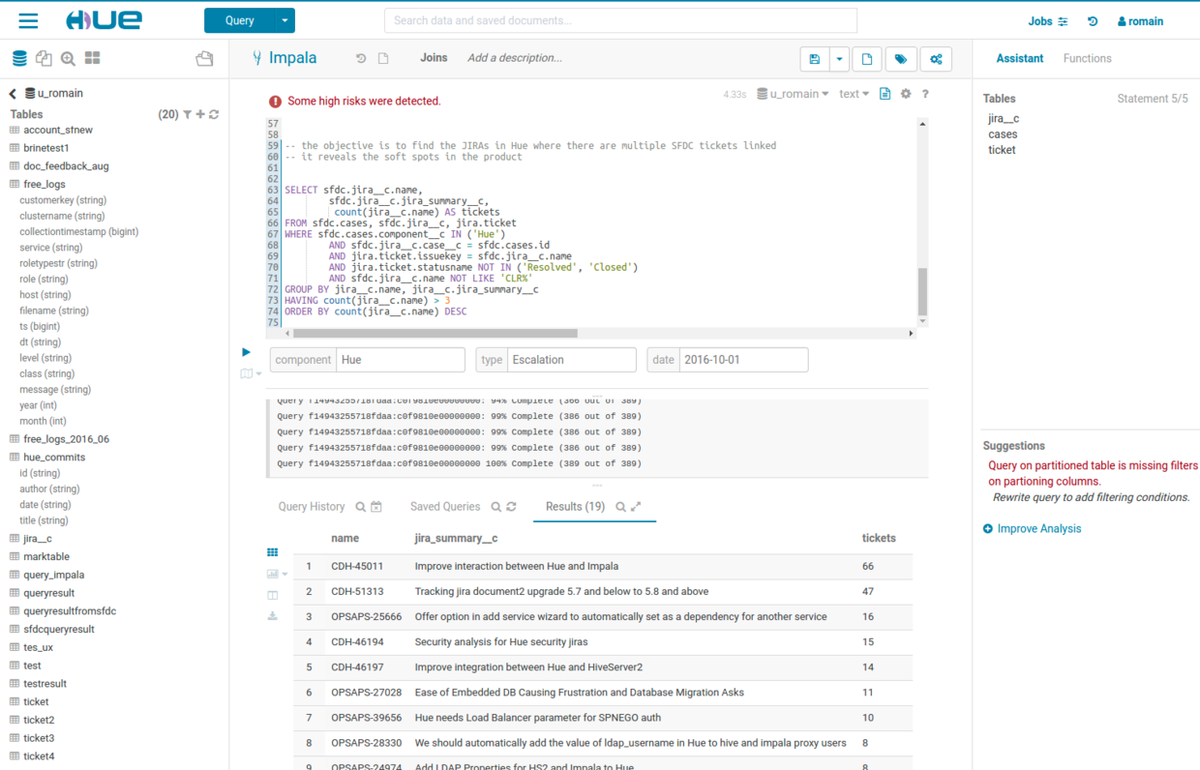1200x770 pixels.
Task: Open the jira__c table in Assistant panel
Action: [1004, 119]
